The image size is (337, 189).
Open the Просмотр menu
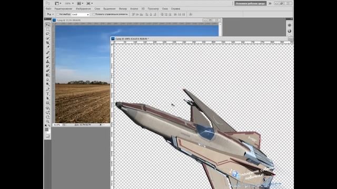pos(153,9)
